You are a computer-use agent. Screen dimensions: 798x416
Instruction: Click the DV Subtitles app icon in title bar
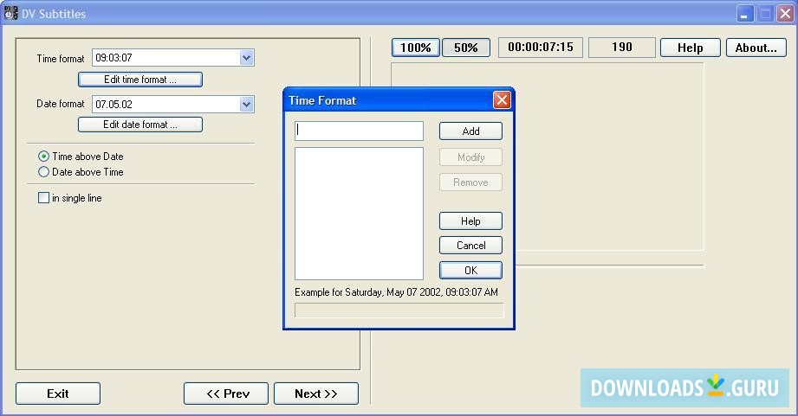pyautogui.click(x=10, y=13)
